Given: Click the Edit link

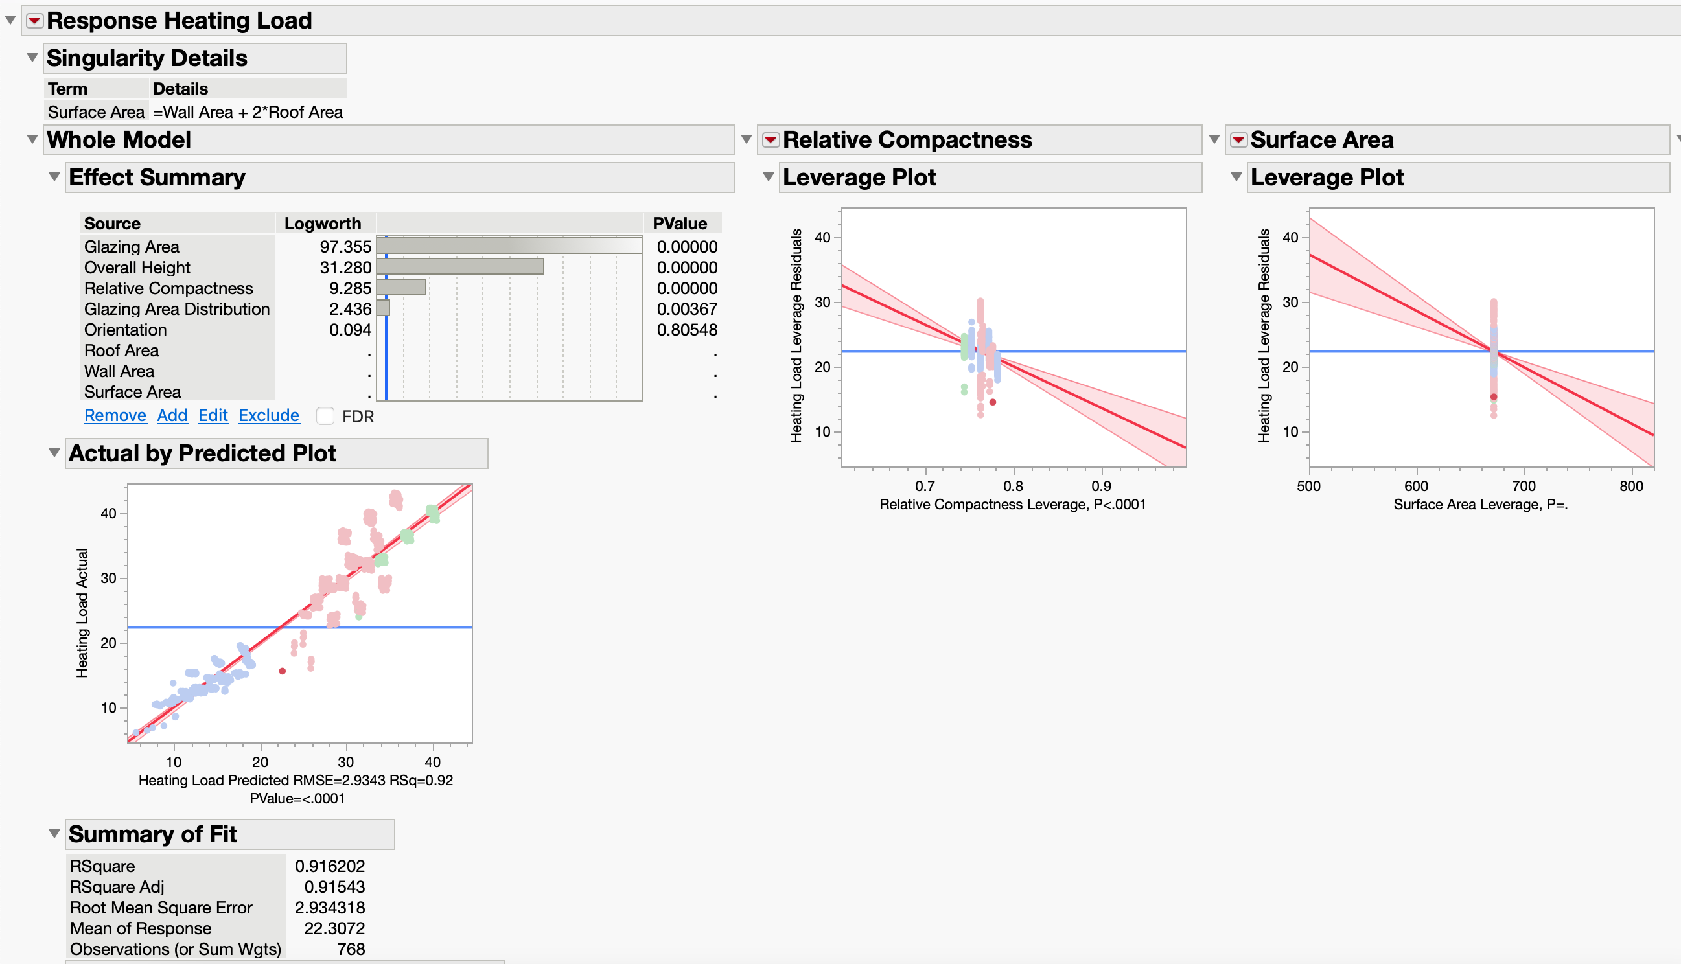Looking at the screenshot, I should click(213, 415).
